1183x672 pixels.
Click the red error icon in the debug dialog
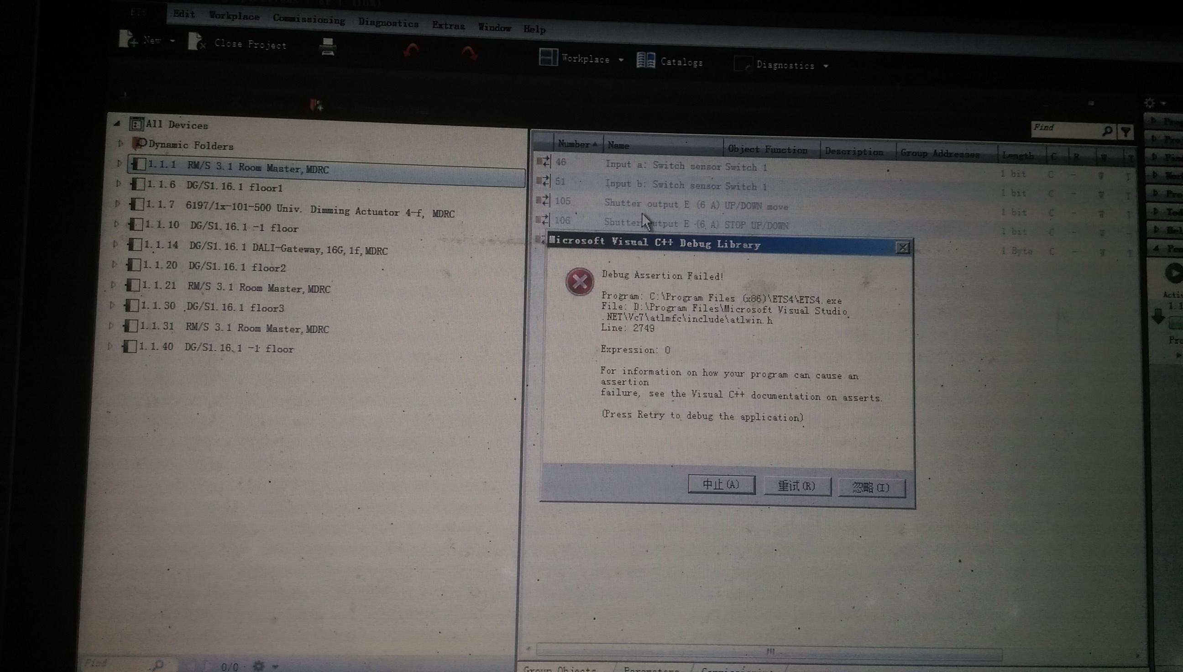pyautogui.click(x=580, y=282)
